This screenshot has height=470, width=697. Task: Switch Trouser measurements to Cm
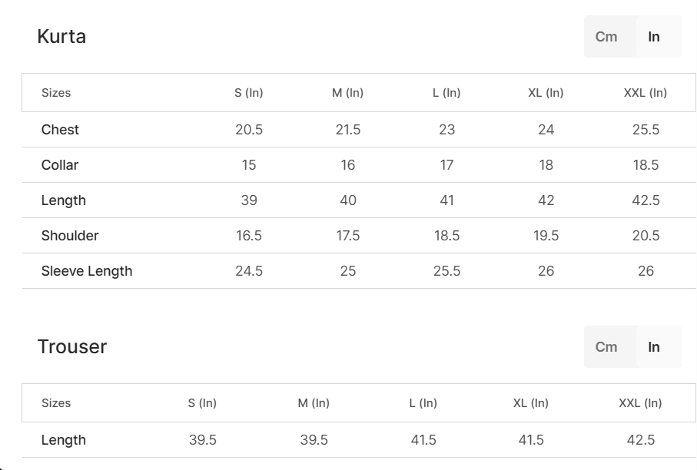(606, 347)
